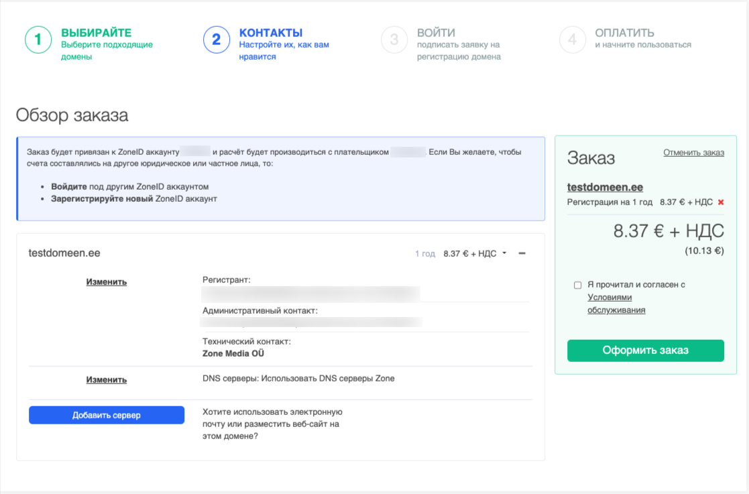The height and width of the screenshot is (494, 749).
Task: Go to the ВЫБИРАЙТЕ step tab
Action: tap(96, 33)
